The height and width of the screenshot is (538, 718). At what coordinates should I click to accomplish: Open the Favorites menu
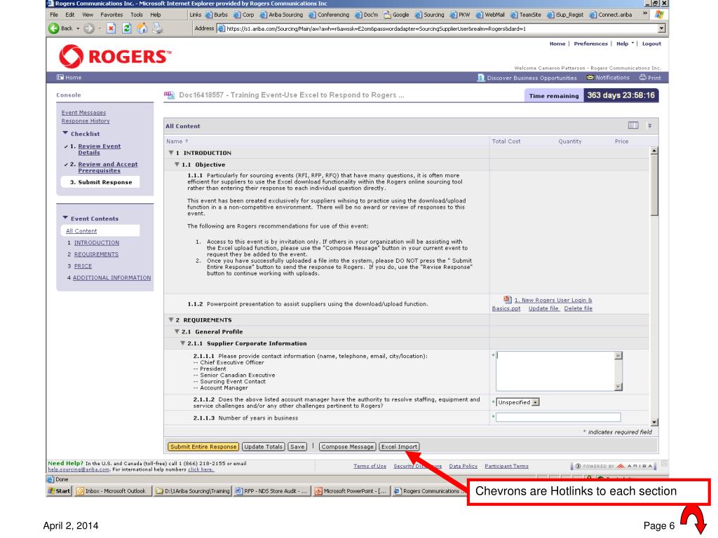coord(111,15)
